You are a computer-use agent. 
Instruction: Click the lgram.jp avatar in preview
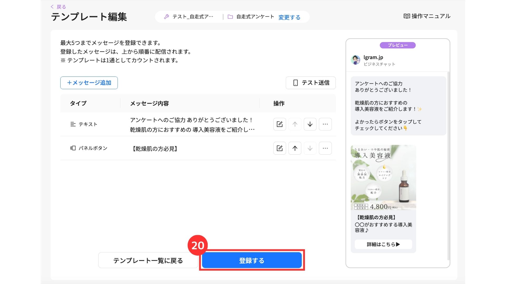point(356,60)
